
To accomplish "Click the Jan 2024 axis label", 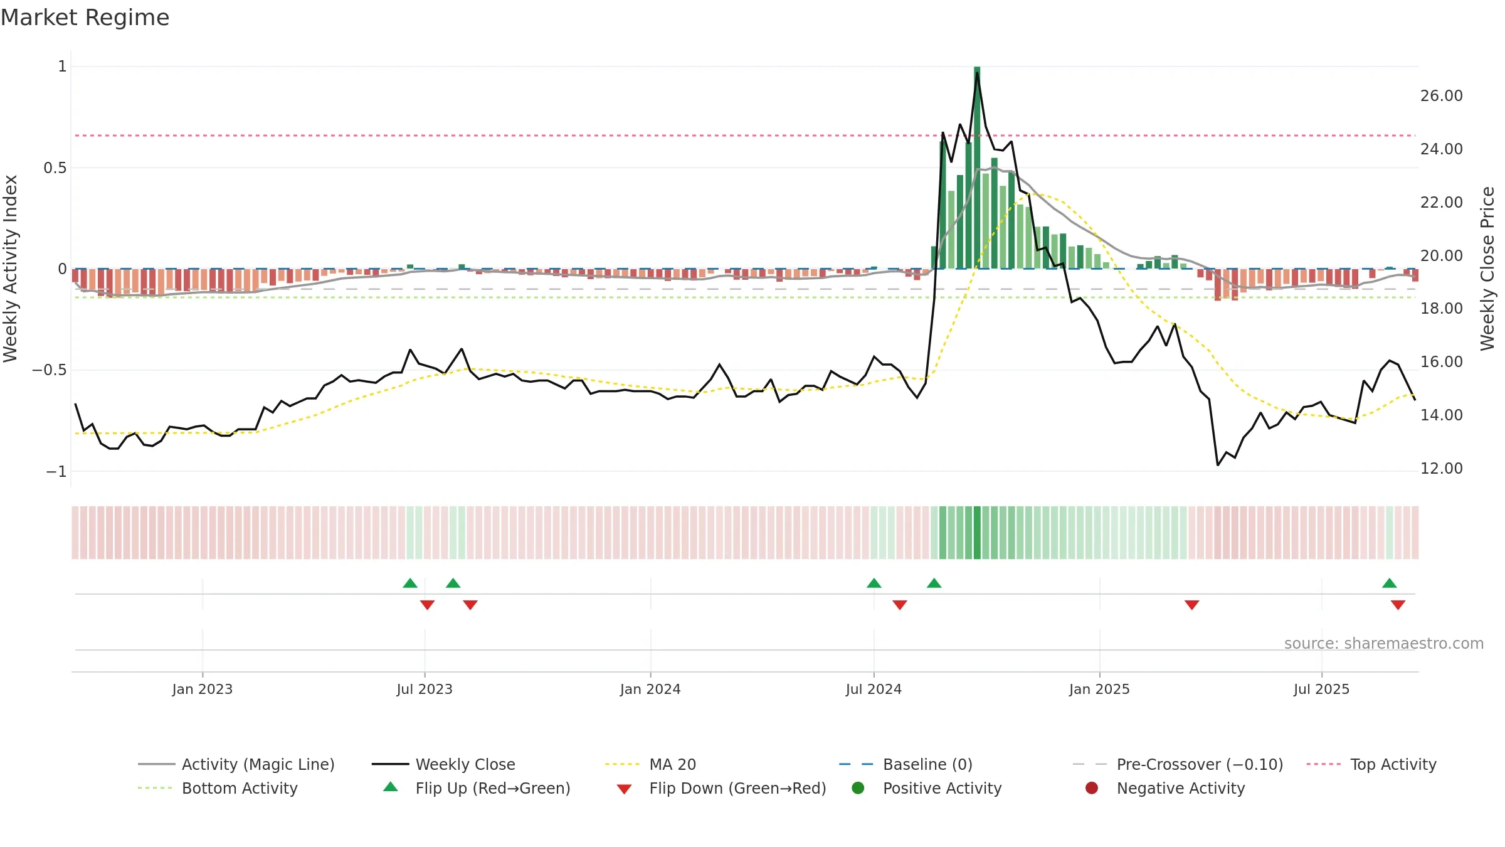I will pyautogui.click(x=650, y=689).
